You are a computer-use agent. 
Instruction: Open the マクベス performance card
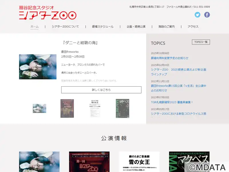click(189, 162)
